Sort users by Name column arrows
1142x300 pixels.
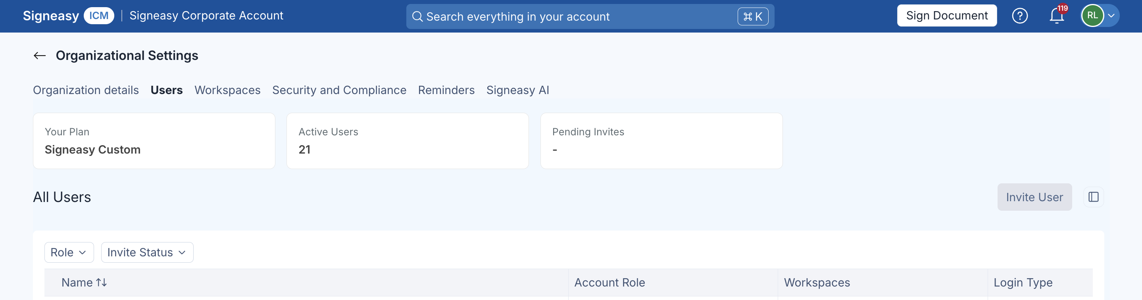click(102, 282)
